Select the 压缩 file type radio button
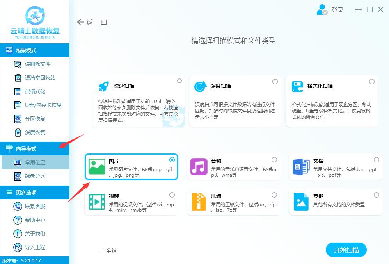Screen dimensions: 389x264 coord(274,195)
